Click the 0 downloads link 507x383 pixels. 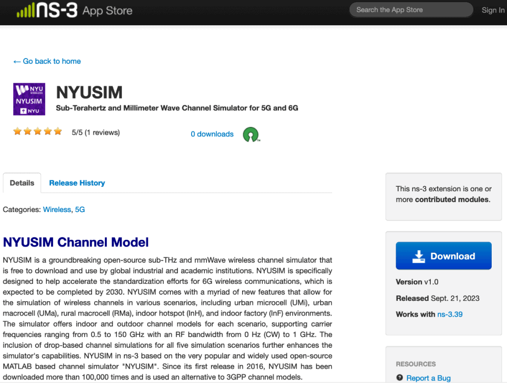point(212,134)
